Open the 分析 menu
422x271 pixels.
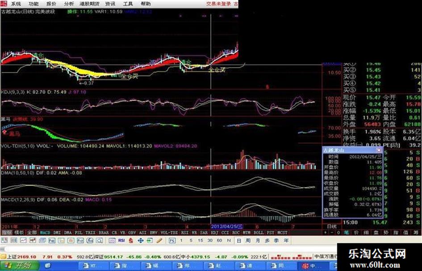(69, 4)
